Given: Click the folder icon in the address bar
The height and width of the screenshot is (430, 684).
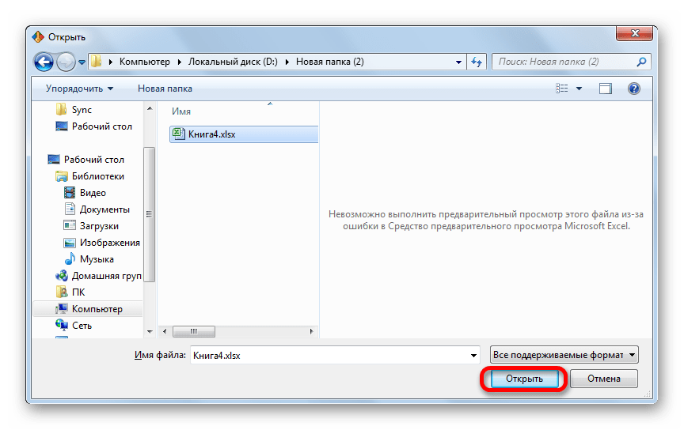Looking at the screenshot, I should coord(97,62).
